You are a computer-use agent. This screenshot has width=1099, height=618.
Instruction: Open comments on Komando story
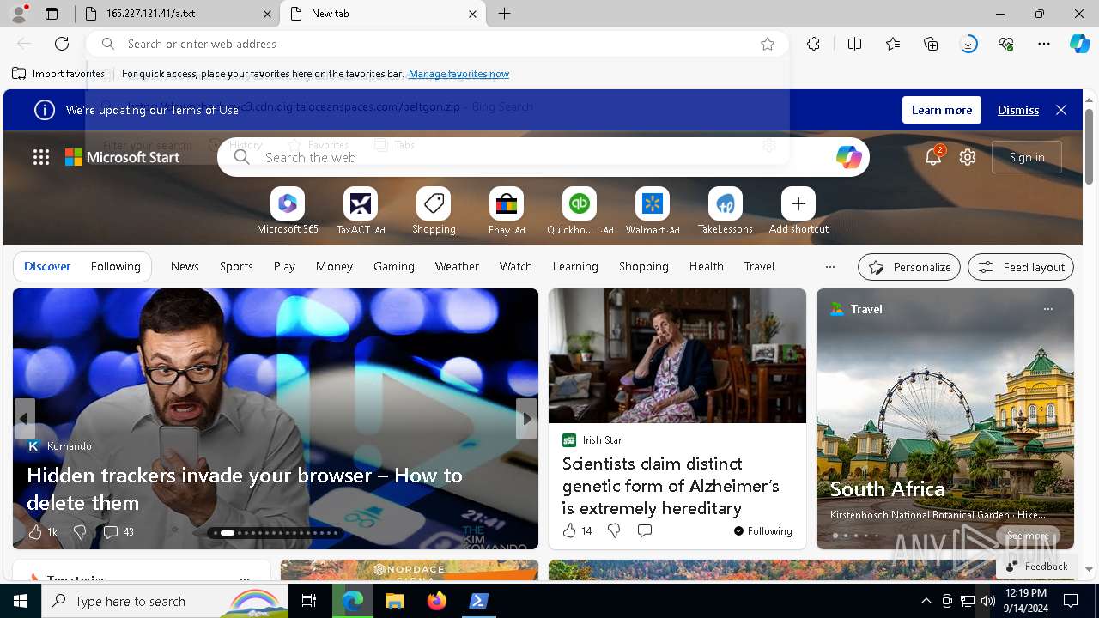[118, 532]
